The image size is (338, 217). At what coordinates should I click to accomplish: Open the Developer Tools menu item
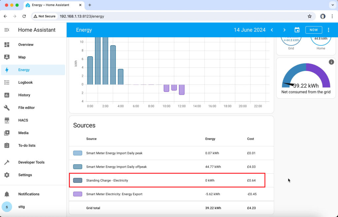pyautogui.click(x=33, y=162)
